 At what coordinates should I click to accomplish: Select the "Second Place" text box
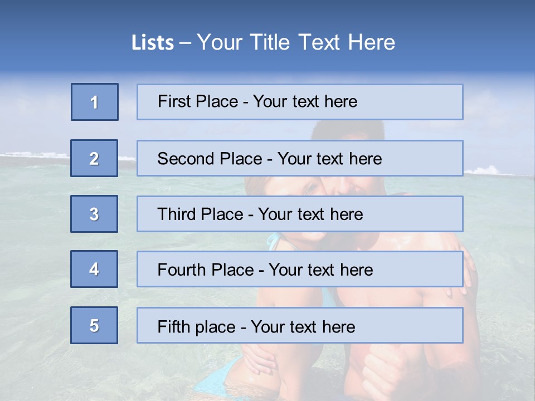pyautogui.click(x=300, y=158)
